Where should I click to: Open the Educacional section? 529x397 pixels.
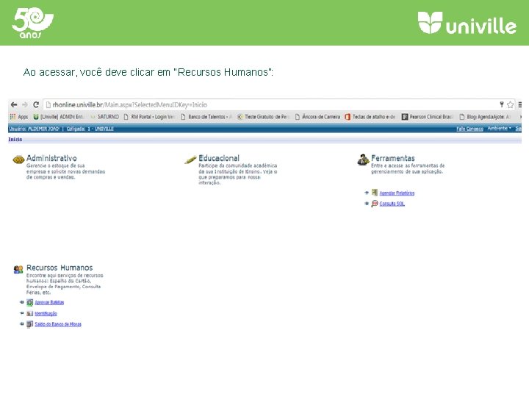219,158
